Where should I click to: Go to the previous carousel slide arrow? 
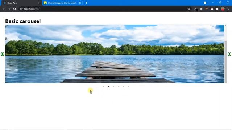tap(3, 54)
